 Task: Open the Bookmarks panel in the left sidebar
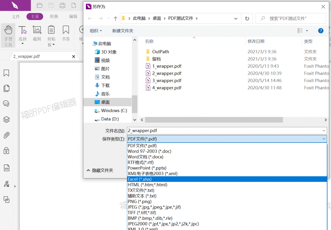6,73
